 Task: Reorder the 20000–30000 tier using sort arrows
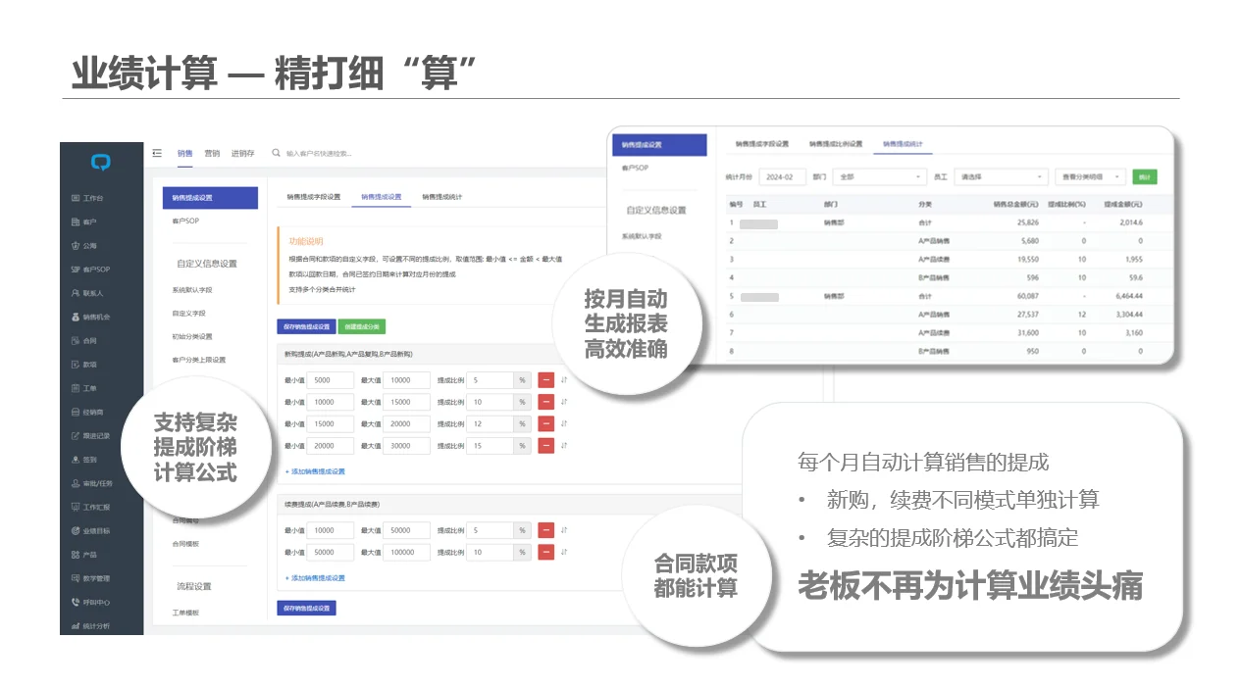pyautogui.click(x=564, y=445)
